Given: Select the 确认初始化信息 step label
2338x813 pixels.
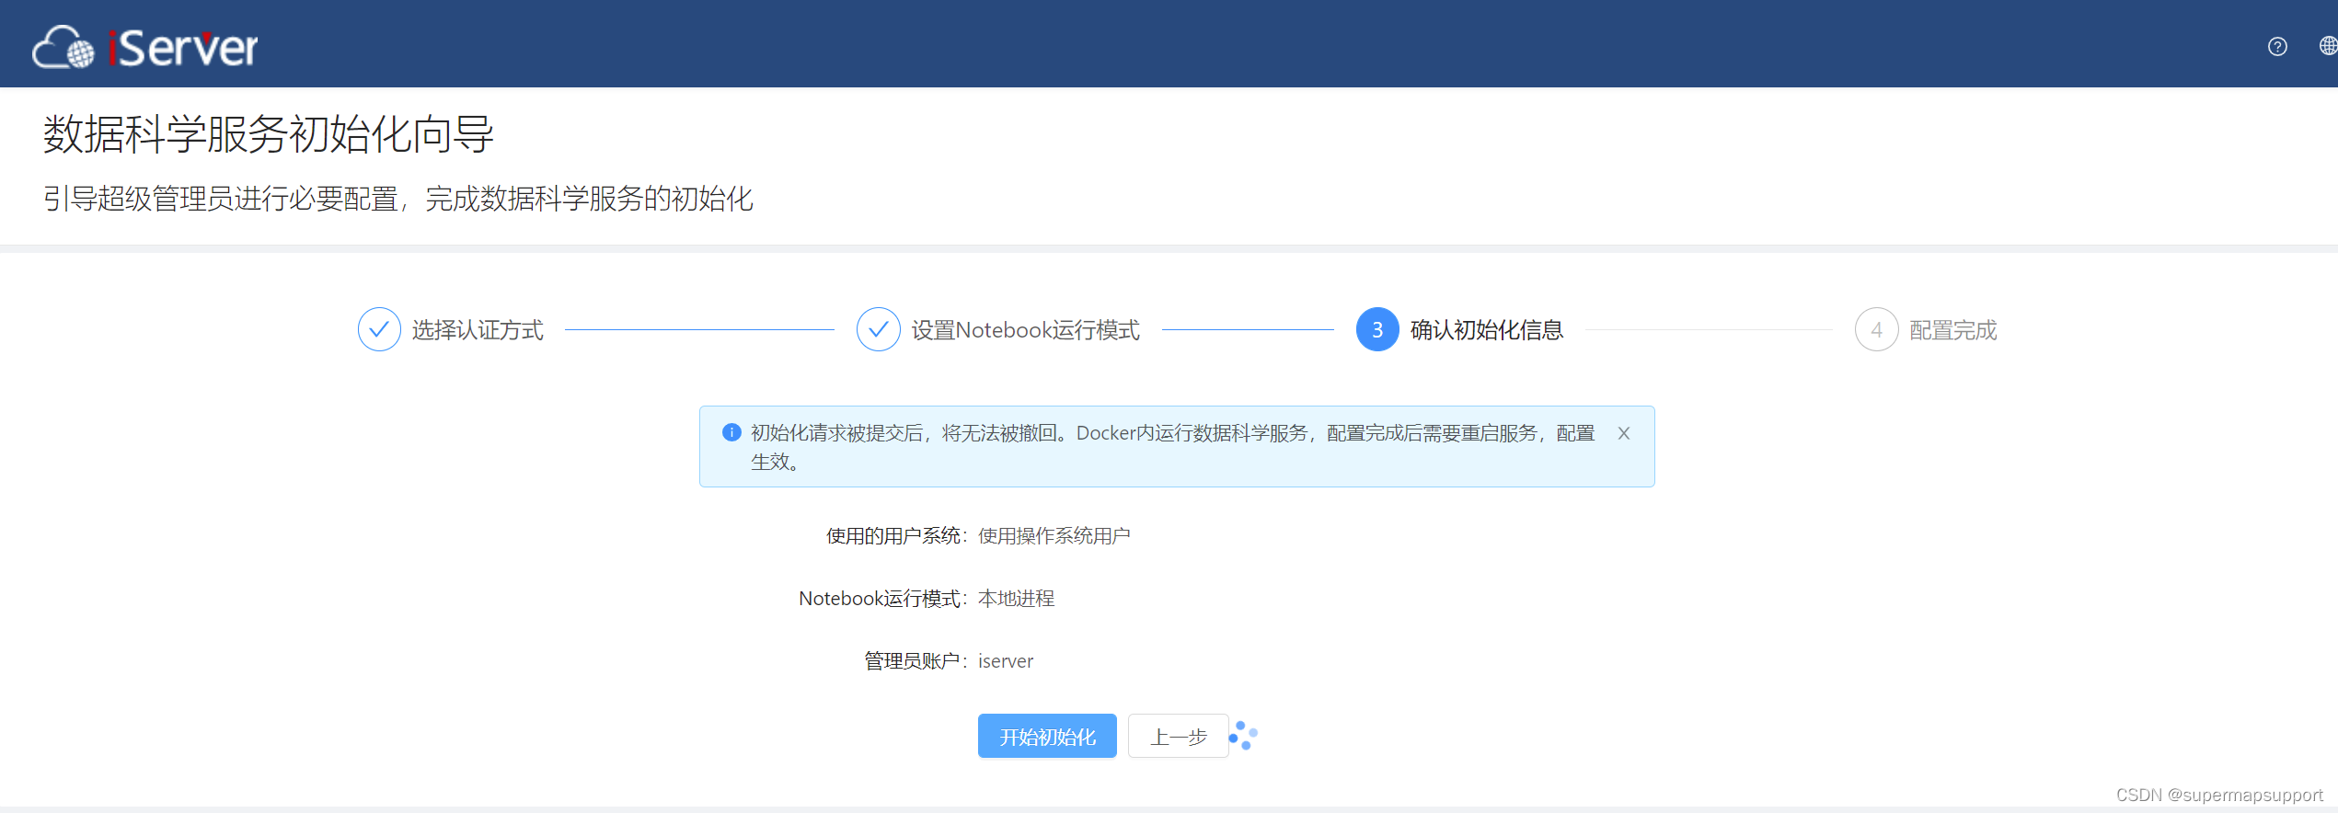Looking at the screenshot, I should [x=1486, y=330].
